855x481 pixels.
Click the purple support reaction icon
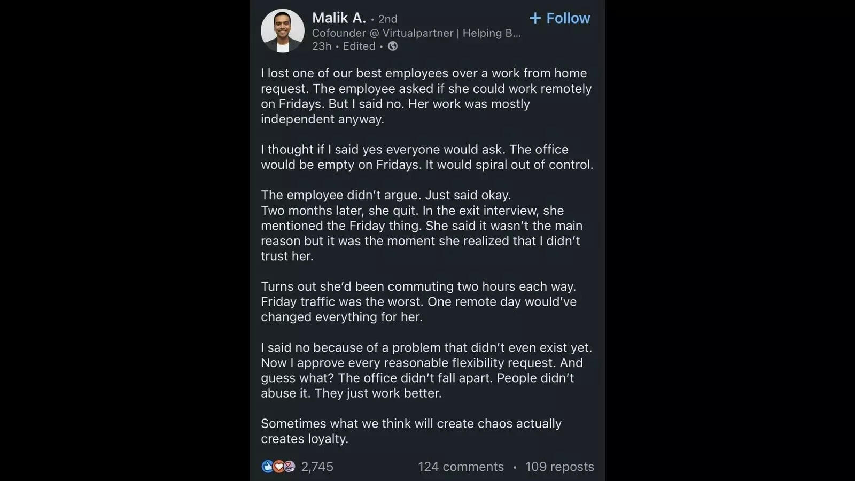click(289, 466)
